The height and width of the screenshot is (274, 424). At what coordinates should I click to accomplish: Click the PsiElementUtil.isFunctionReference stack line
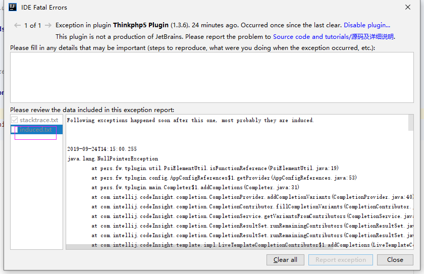click(215, 168)
